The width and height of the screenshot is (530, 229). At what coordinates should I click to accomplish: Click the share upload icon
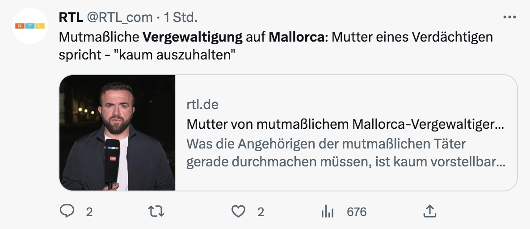point(429,211)
